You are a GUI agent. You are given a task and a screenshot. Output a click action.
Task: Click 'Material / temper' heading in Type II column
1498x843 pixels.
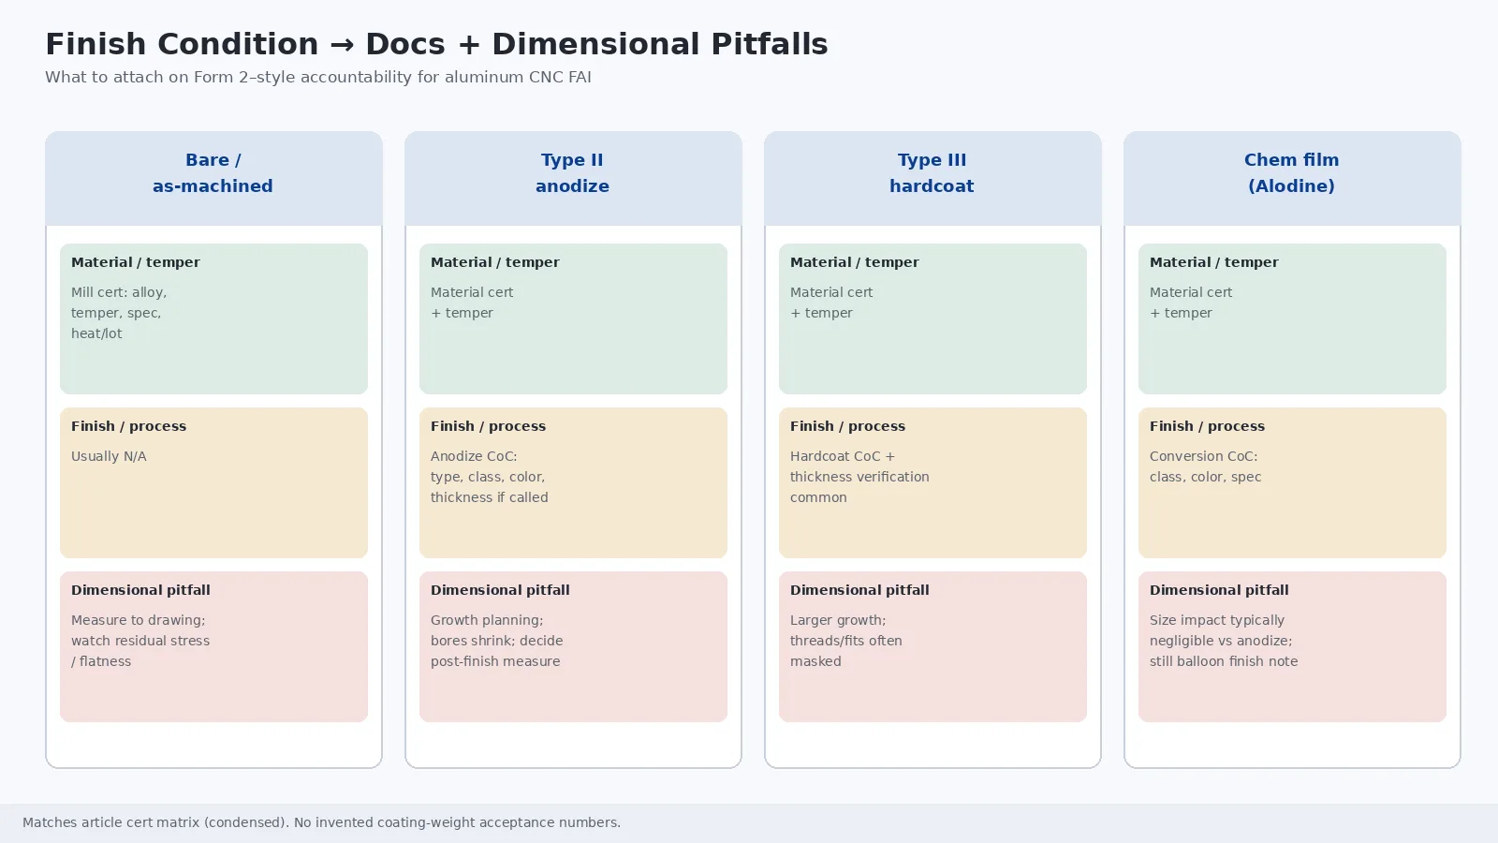point(495,262)
